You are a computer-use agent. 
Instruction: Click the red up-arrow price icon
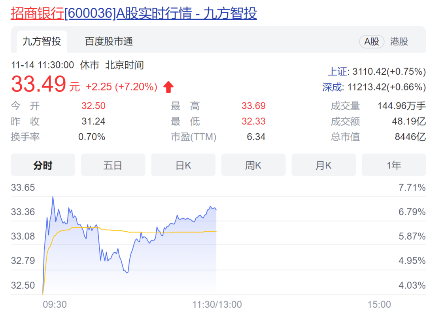(x=168, y=87)
